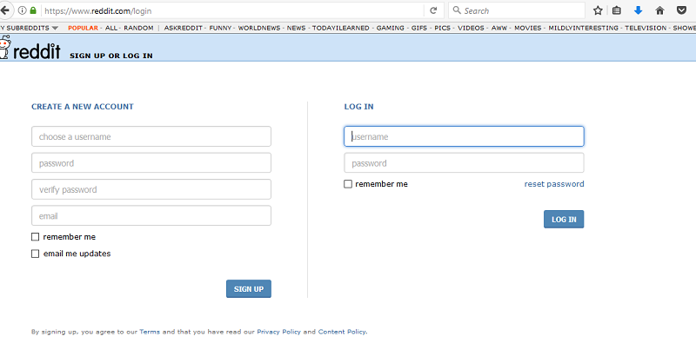Click the green secure padlock icon

click(33, 10)
